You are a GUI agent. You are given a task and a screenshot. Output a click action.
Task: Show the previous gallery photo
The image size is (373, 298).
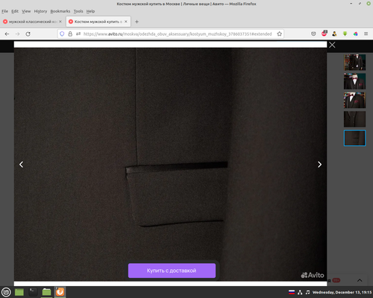pyautogui.click(x=22, y=165)
